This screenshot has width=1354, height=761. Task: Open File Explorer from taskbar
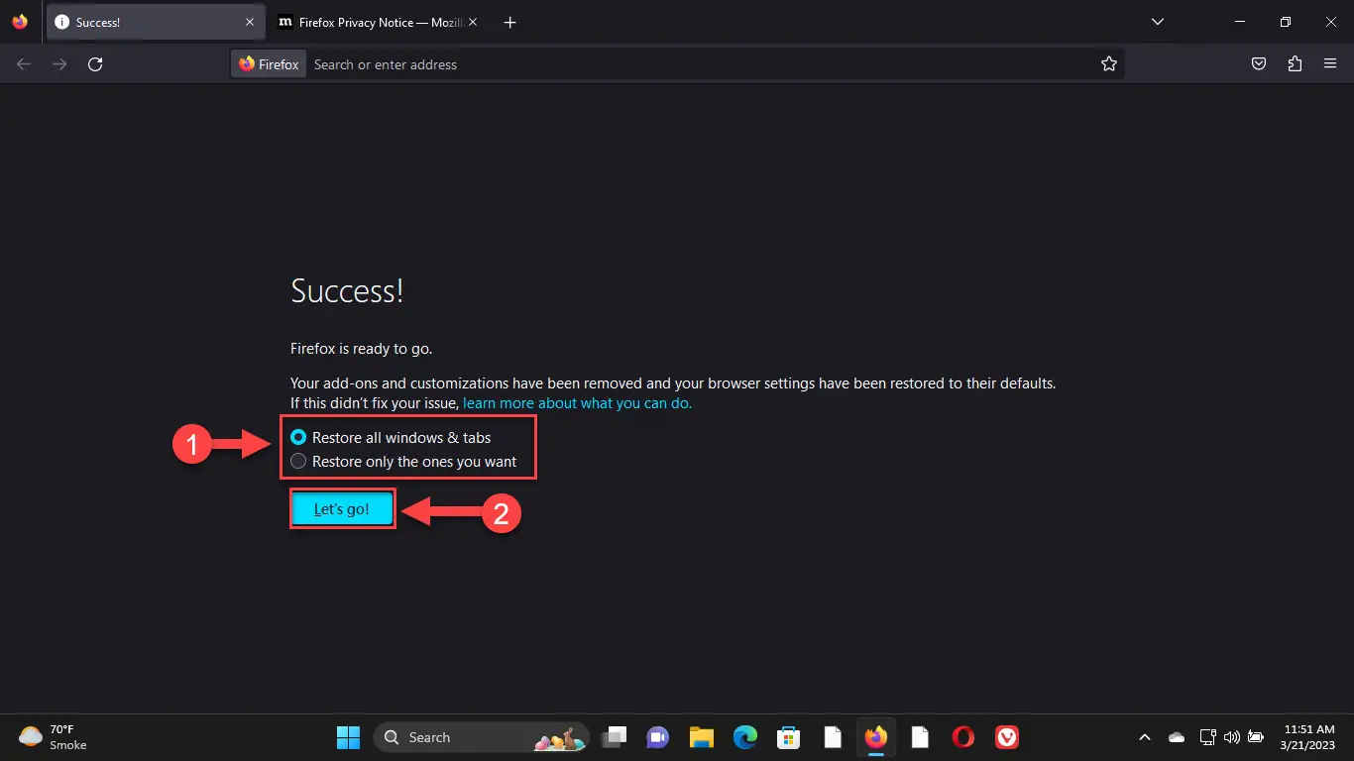coord(701,737)
